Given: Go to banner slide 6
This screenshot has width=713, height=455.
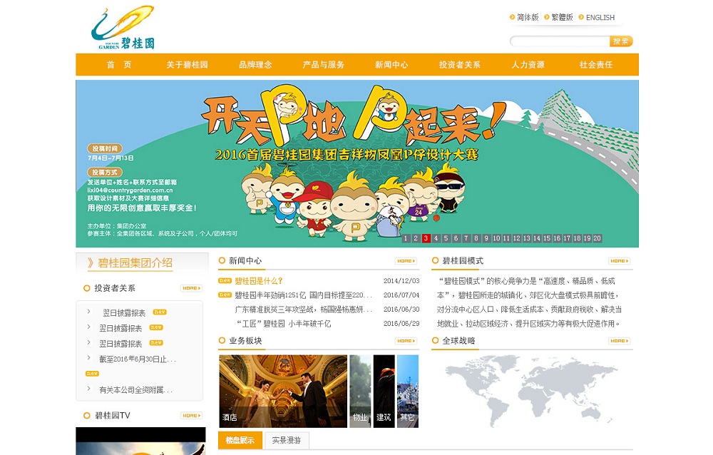Looking at the screenshot, I should 456,238.
